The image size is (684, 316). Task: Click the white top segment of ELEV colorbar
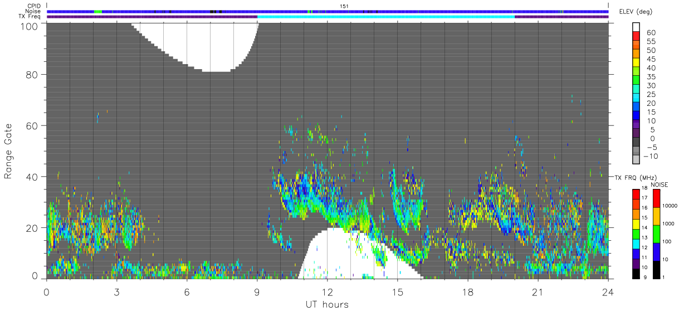coord(636,27)
